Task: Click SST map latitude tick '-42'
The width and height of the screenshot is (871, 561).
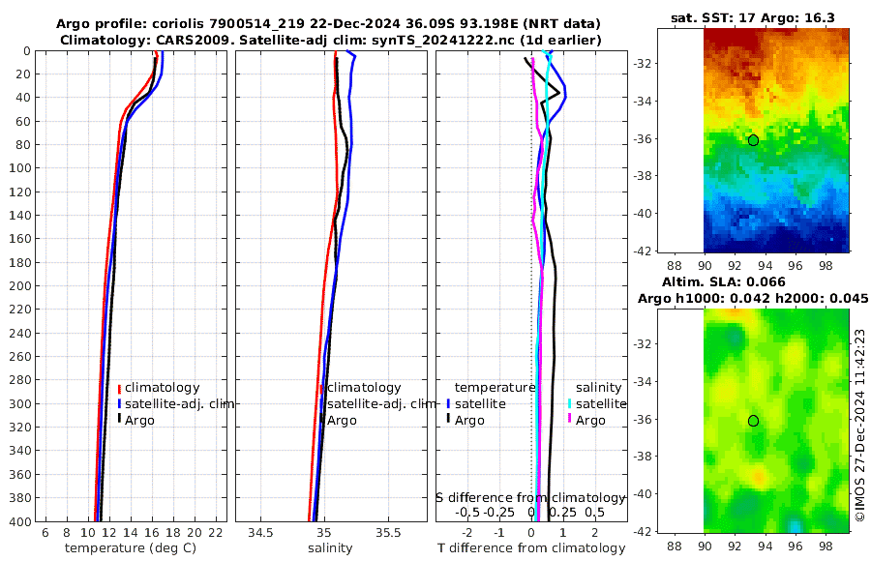Action: (644, 251)
